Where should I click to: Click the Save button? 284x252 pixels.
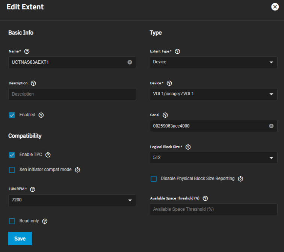point(20,238)
